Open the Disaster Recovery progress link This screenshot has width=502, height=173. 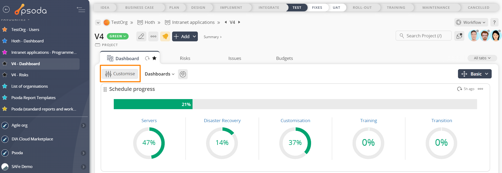click(222, 121)
